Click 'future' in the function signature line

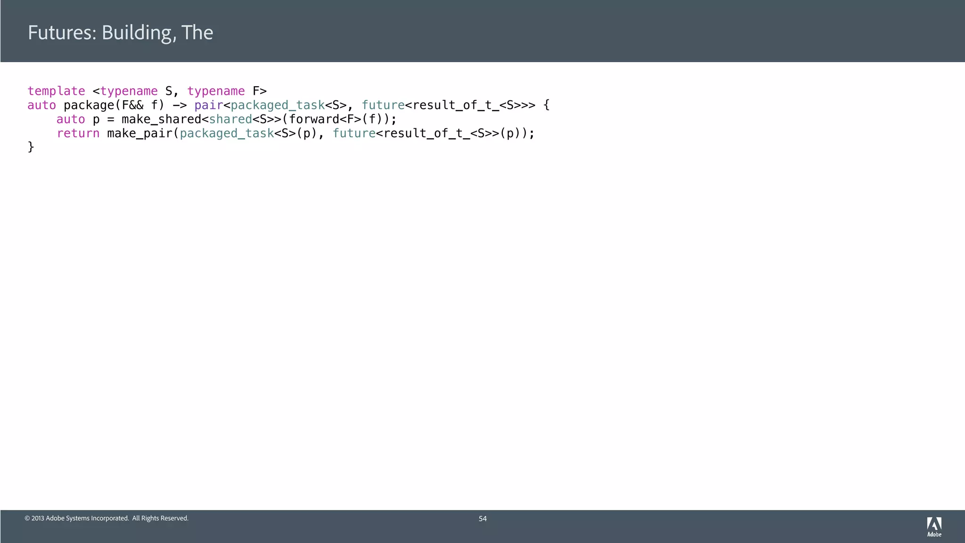383,105
